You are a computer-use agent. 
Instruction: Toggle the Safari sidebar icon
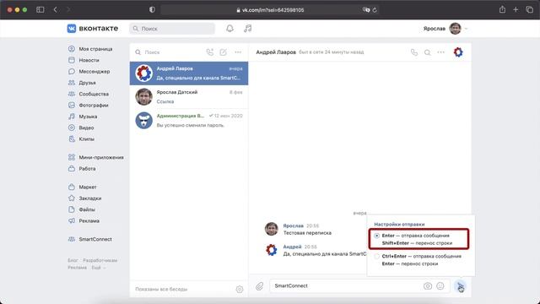pos(40,9)
